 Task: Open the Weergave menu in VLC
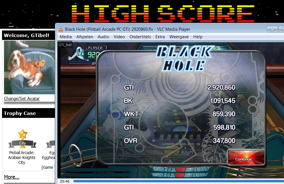click(x=179, y=37)
